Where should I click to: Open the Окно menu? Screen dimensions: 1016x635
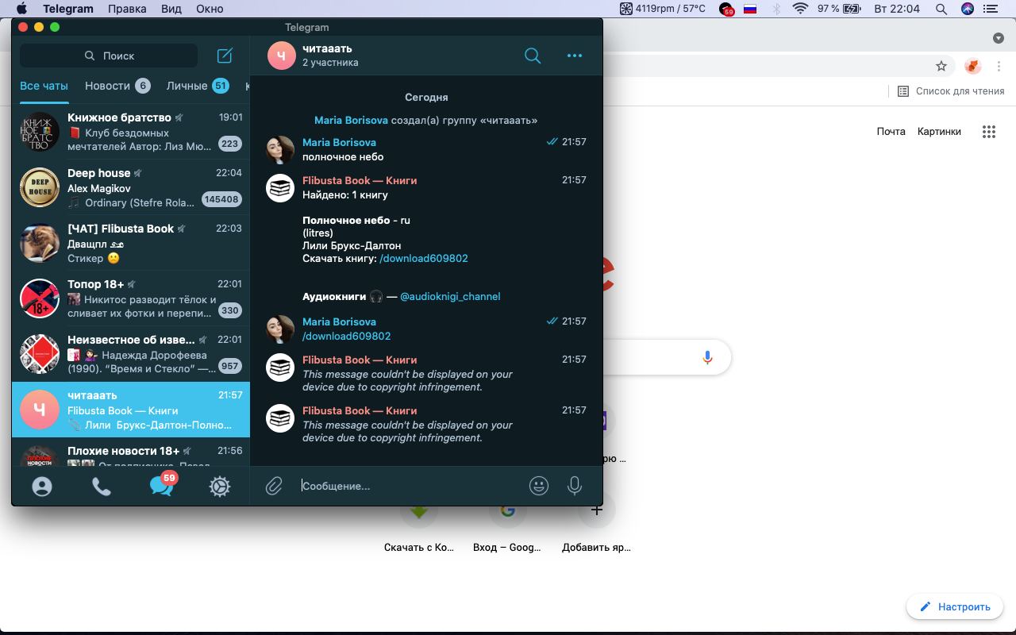210,9
